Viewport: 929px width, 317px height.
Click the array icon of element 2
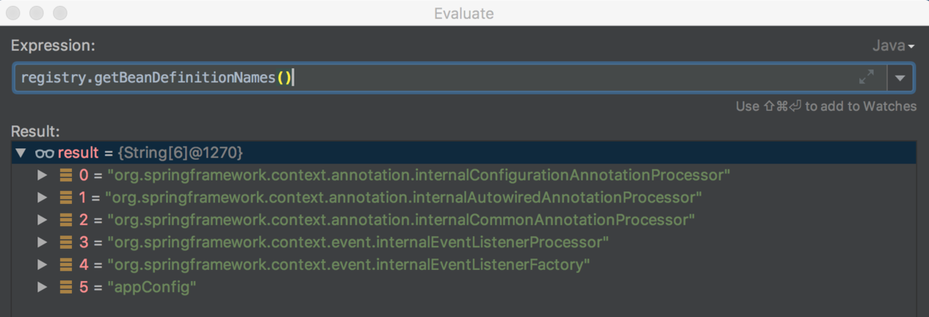(x=66, y=220)
